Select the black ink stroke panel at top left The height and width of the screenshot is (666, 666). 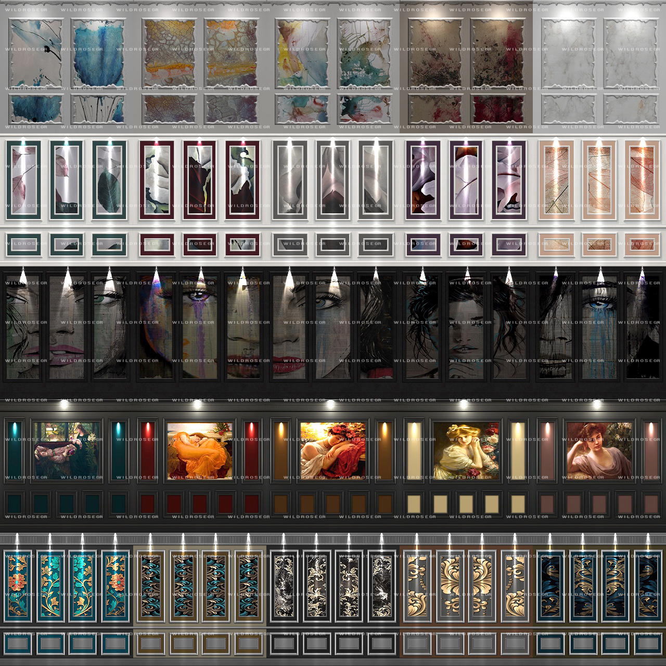point(36,53)
